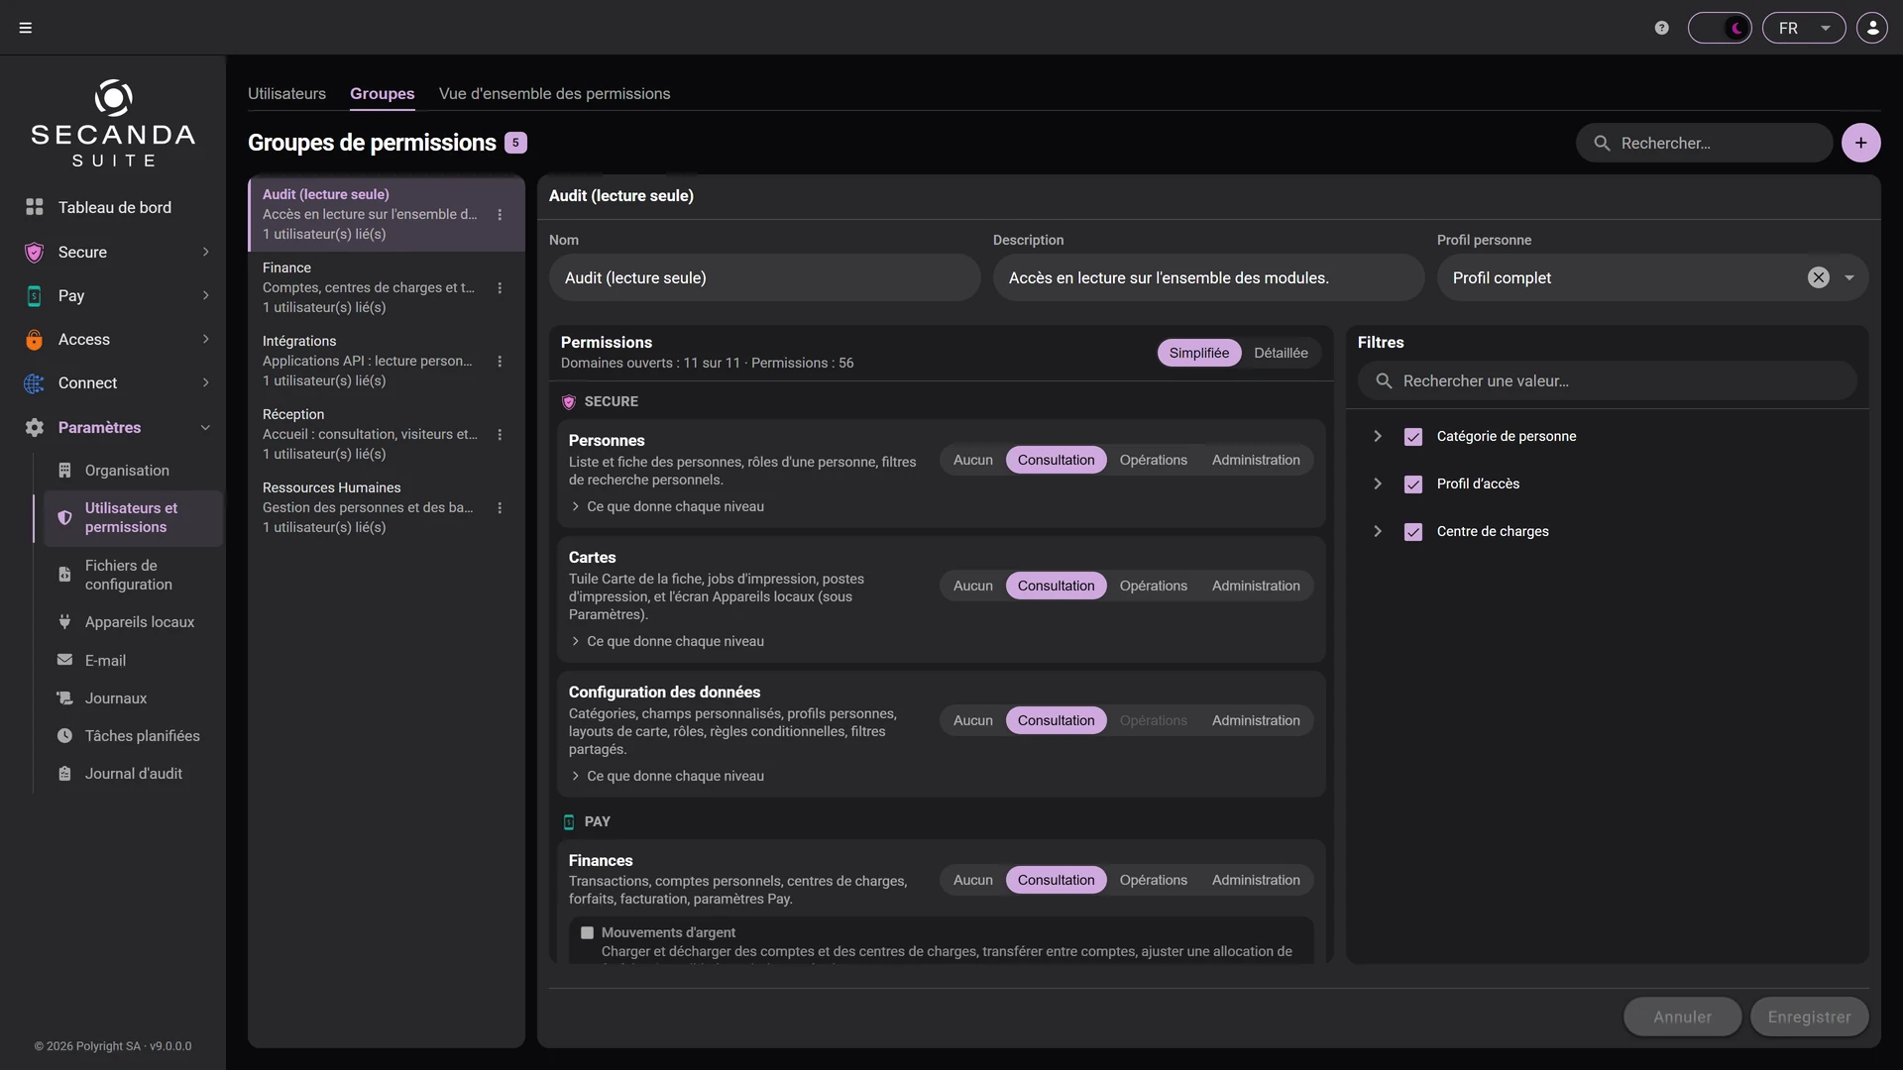Open Organisation settings in sidebar

point(128,471)
